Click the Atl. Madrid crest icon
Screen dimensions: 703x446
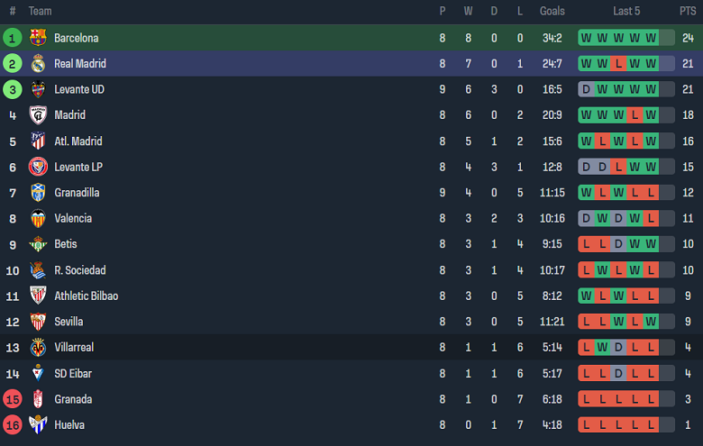(x=38, y=141)
